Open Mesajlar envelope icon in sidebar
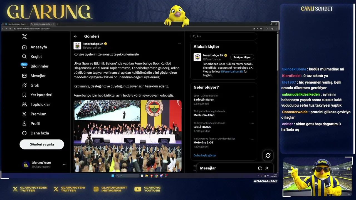This screenshot has height=200, width=356. [24, 76]
